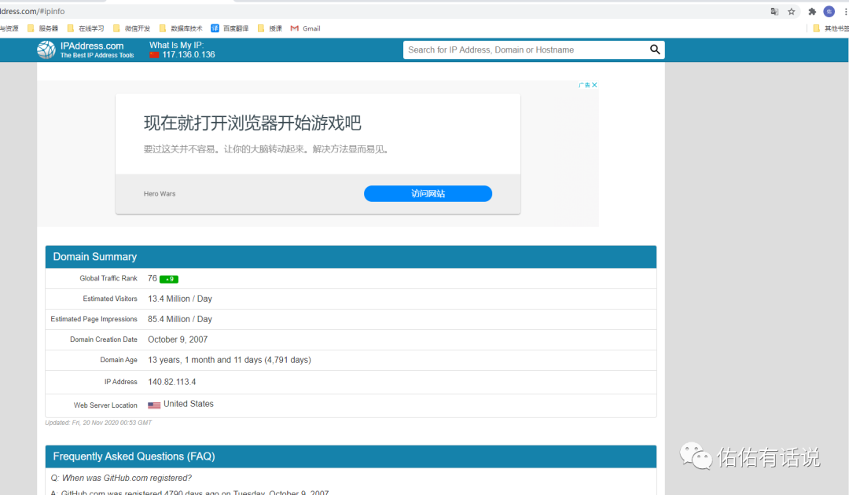Click the Global Traffic Rank value 76
The image size is (849, 495).
[x=153, y=278]
